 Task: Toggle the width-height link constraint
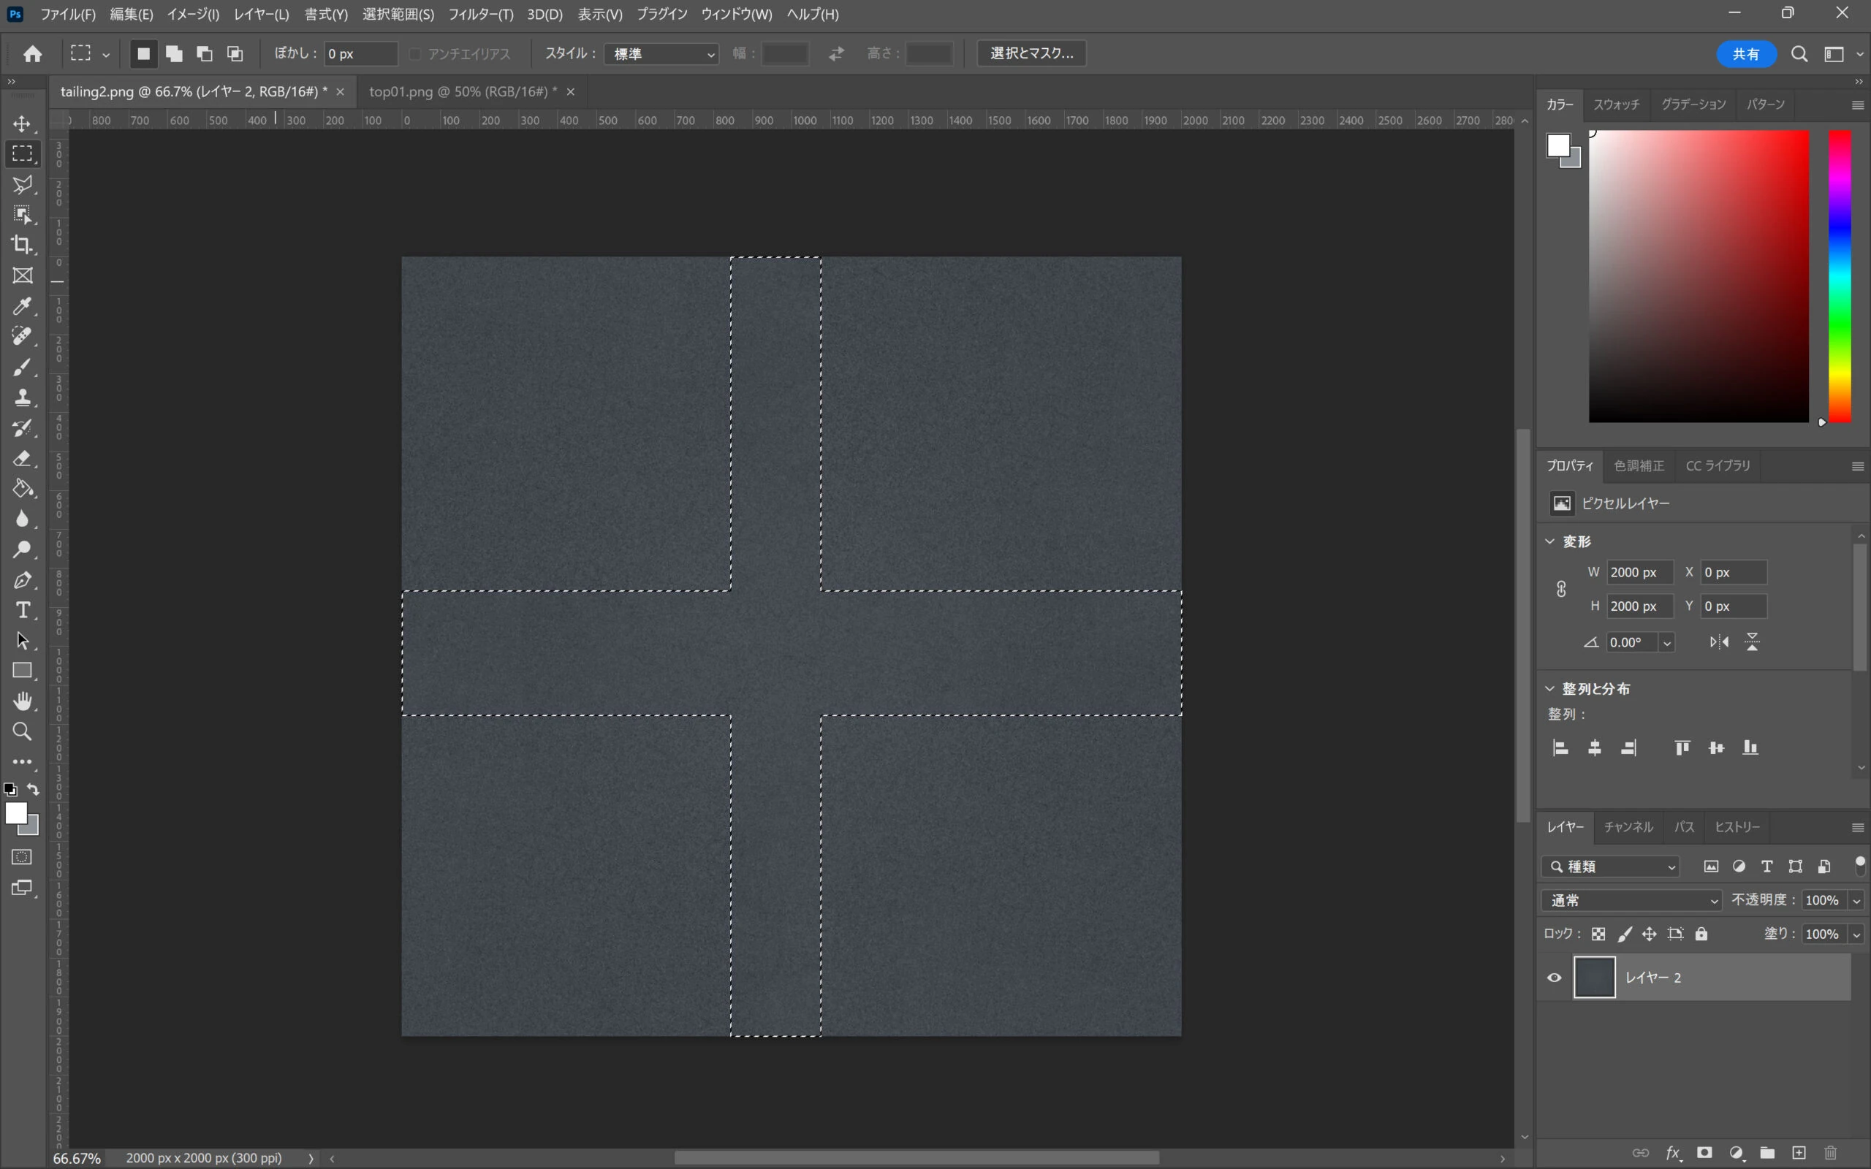pos(1561,589)
